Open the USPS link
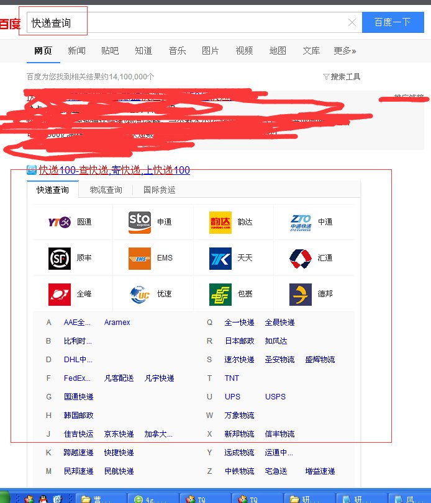Viewport: 431px width, 503px height. [x=275, y=397]
